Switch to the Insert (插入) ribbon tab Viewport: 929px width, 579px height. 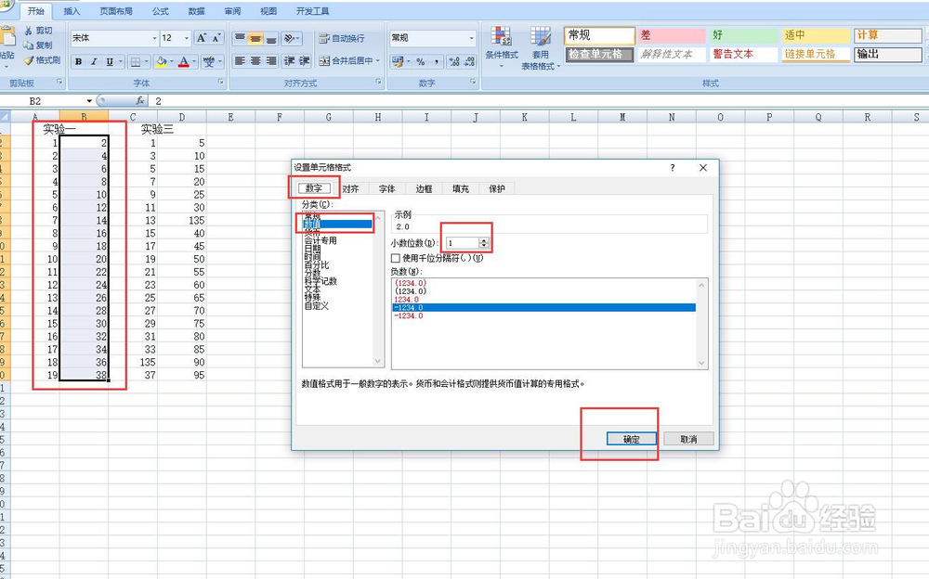(72, 10)
